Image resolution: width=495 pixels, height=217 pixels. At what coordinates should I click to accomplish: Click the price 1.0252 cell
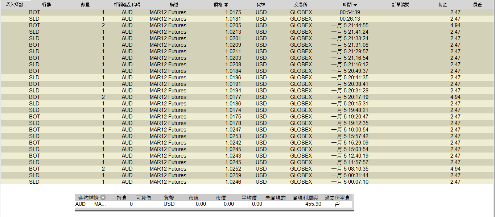coord(233,169)
